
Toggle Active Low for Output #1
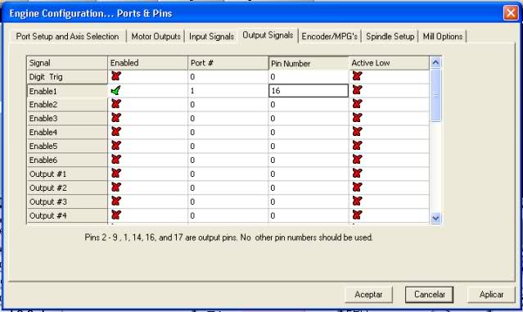[x=357, y=174]
